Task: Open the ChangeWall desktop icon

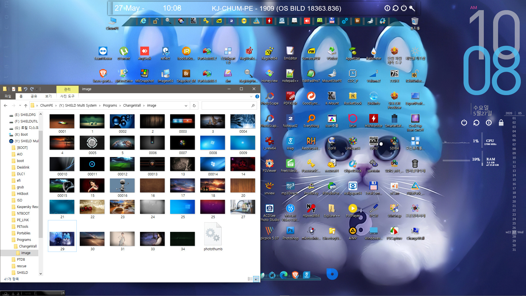Action: point(415,233)
